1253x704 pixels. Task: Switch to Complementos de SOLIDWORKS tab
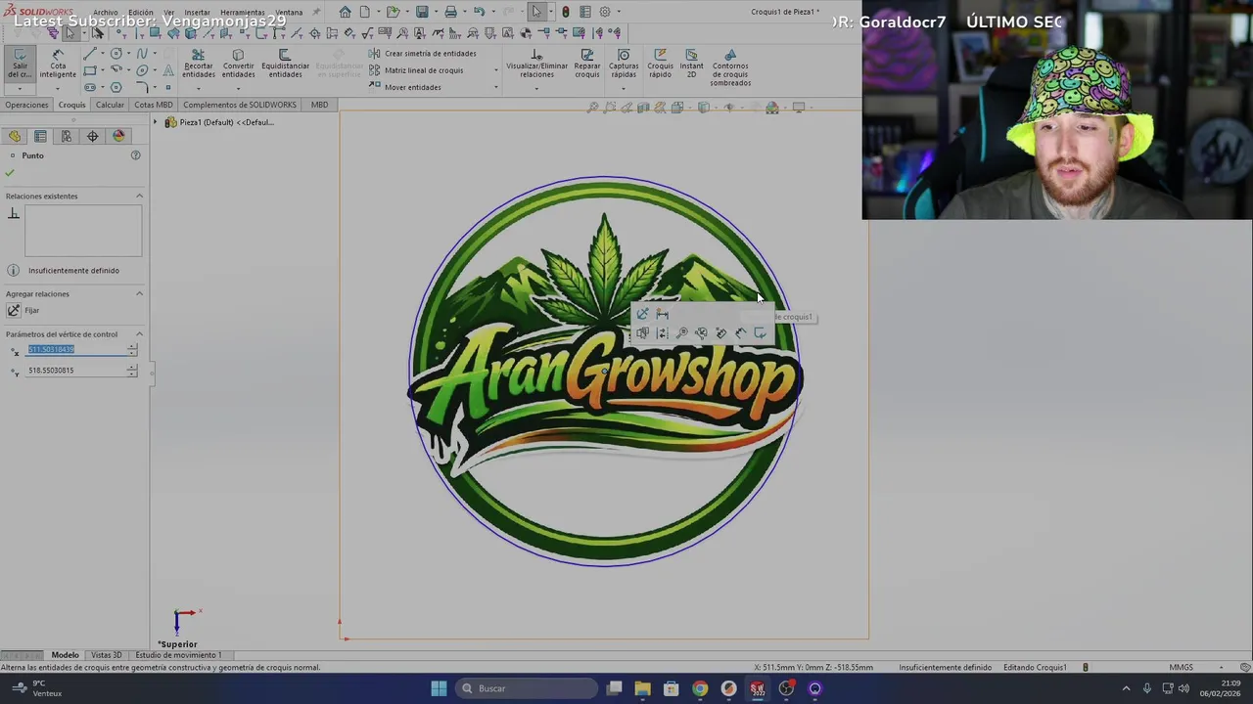click(240, 105)
